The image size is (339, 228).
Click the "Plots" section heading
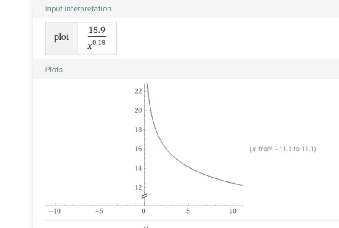click(x=54, y=70)
